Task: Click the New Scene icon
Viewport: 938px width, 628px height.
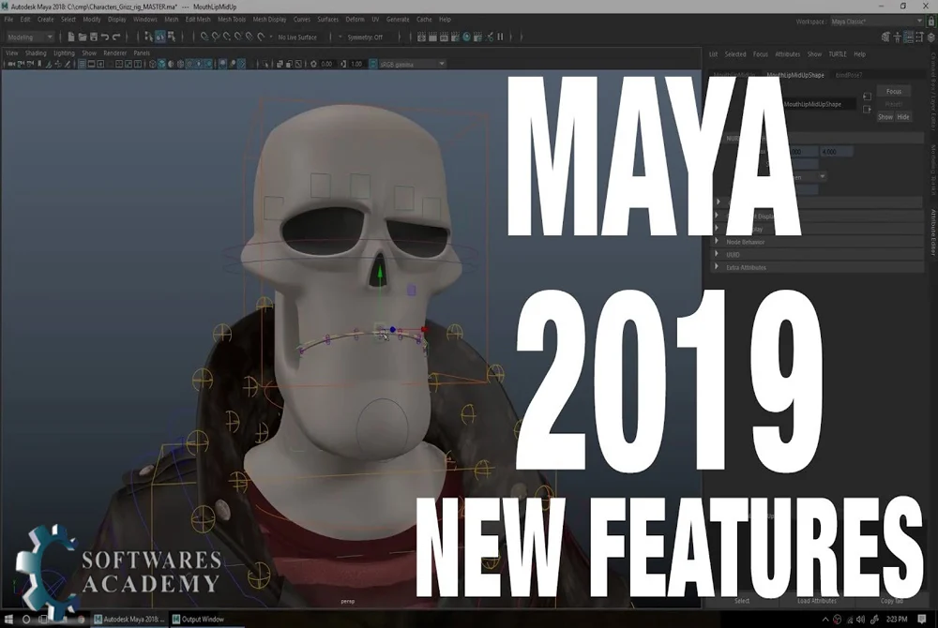Action: click(71, 37)
